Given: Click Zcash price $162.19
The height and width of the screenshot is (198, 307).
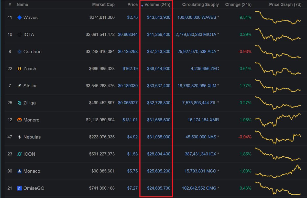Looking at the screenshot, I should tap(130, 69).
